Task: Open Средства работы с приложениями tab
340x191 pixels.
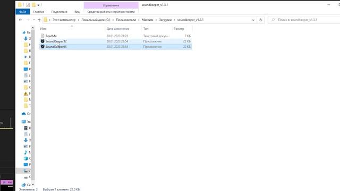Action: [x=111, y=12]
